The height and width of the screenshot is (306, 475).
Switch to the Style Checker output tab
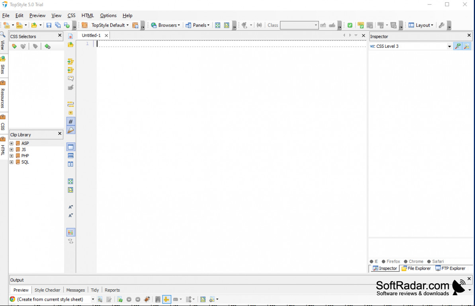click(47, 290)
